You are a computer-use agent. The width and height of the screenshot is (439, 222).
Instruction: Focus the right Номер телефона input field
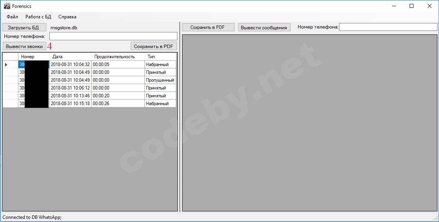[388, 27]
